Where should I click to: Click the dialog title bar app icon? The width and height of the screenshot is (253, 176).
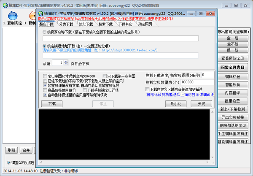coord(40,14)
